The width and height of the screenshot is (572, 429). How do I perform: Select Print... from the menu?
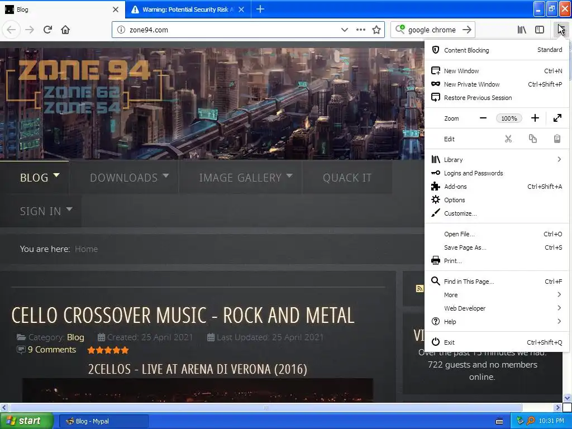click(497, 261)
